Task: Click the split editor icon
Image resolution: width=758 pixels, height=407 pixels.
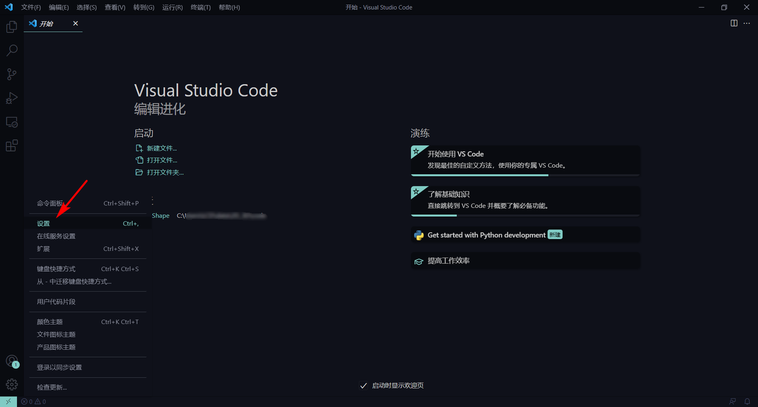Action: (x=734, y=23)
